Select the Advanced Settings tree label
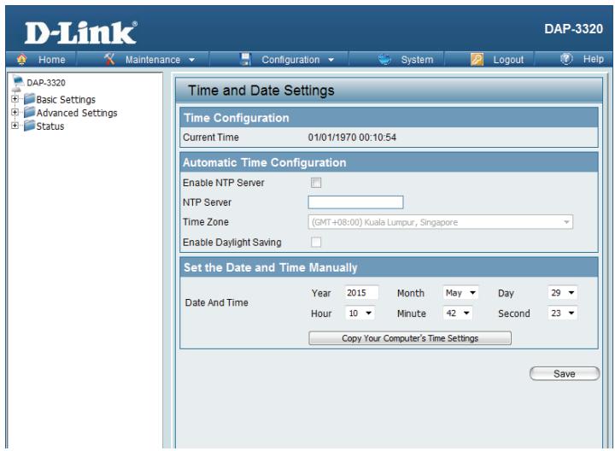615x451 pixels. pos(77,113)
